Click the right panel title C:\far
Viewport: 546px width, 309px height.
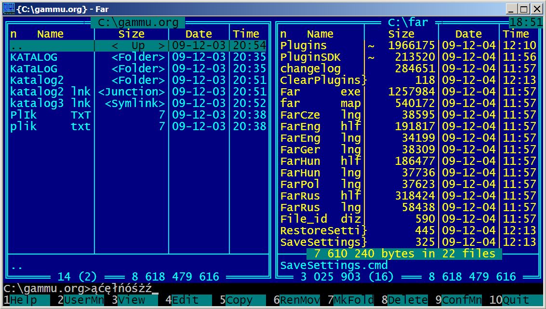408,23
